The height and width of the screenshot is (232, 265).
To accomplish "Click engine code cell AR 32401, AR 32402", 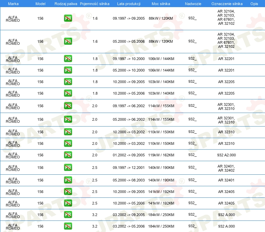I will [x=226, y=168].
